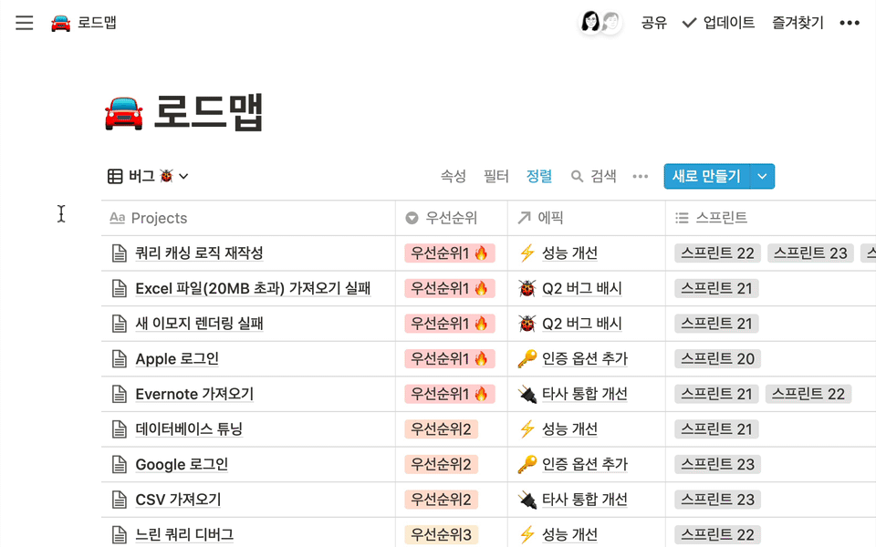Click the search magnifier icon
Image resolution: width=876 pixels, height=547 pixels.
(577, 177)
